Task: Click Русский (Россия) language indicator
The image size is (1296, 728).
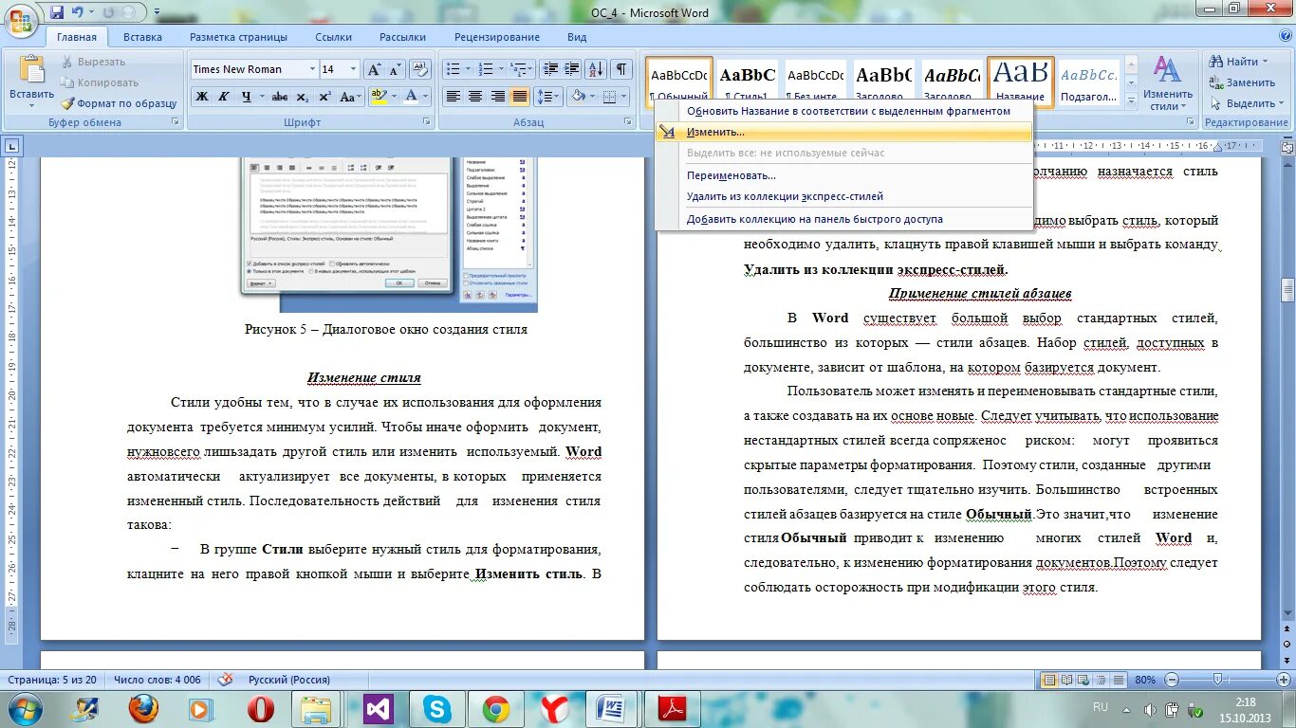Action: pos(289,680)
